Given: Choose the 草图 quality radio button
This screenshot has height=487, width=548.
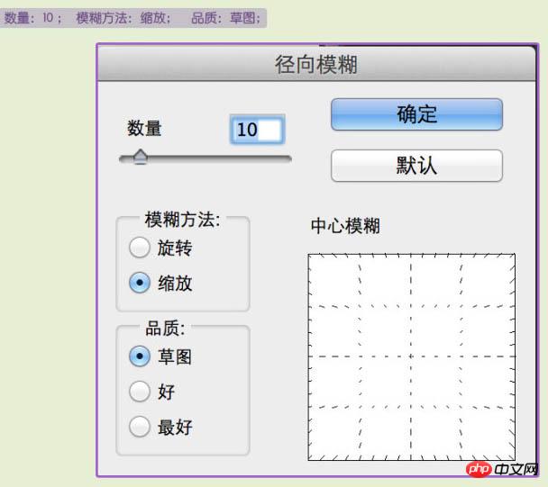Looking at the screenshot, I should [140, 356].
